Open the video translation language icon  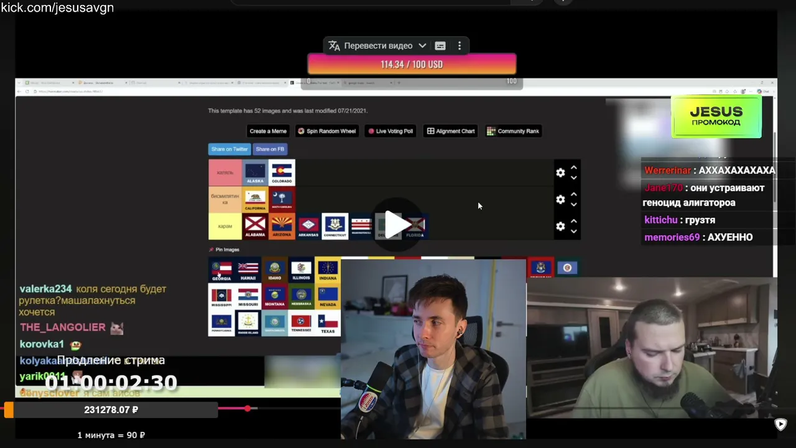click(x=334, y=45)
